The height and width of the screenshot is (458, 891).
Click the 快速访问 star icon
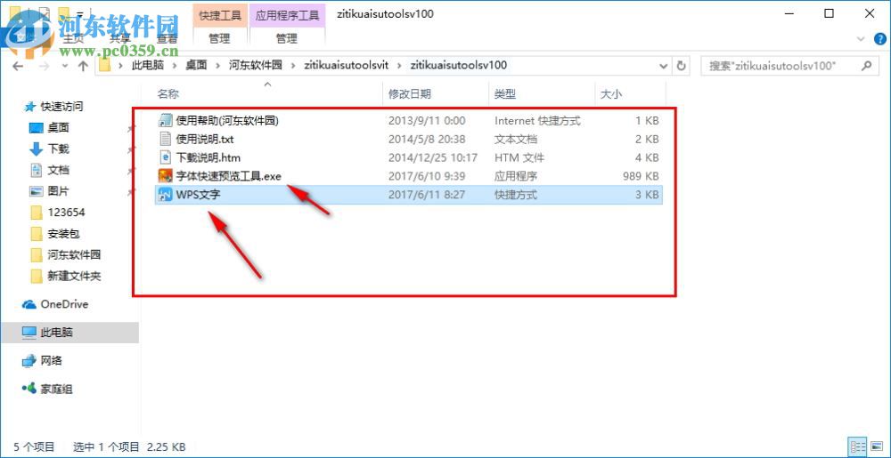pos(29,107)
